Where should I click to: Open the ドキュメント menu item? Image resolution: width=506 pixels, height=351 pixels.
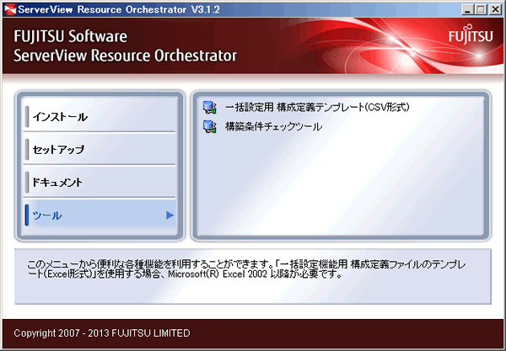tap(100, 183)
